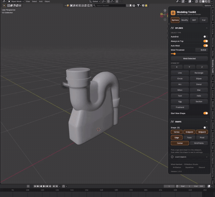Switch to the Modify tab
The width and height of the screenshot is (215, 197).
pyautogui.click(x=184, y=20)
